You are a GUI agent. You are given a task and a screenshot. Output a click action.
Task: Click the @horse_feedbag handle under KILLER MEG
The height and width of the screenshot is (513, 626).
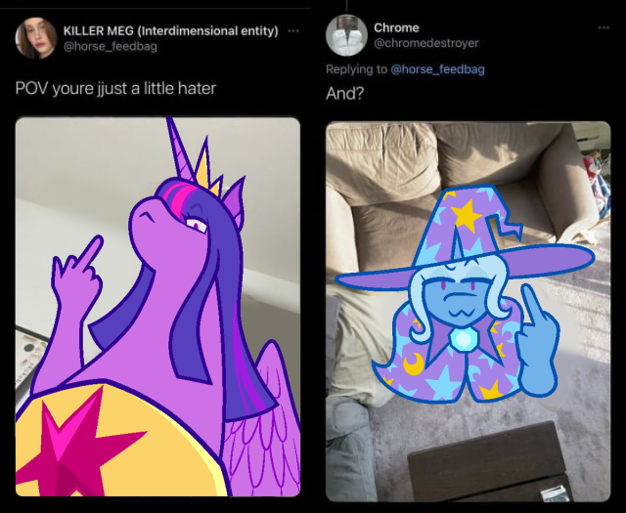(111, 46)
